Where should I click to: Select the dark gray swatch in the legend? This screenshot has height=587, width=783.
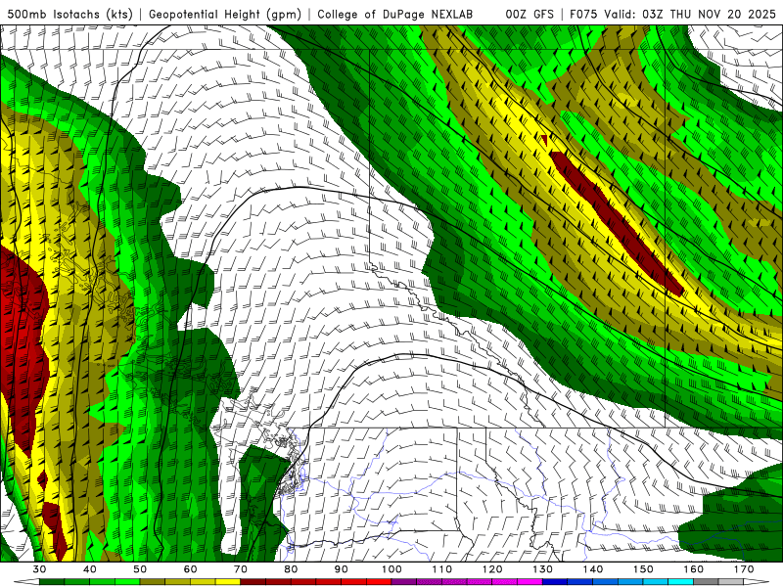click(x=706, y=582)
